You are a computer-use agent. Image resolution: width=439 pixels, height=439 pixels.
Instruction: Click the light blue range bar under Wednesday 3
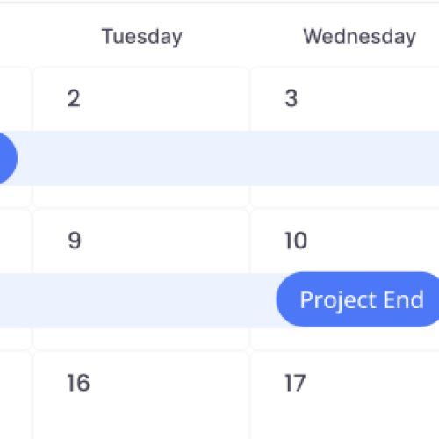tap(344, 158)
